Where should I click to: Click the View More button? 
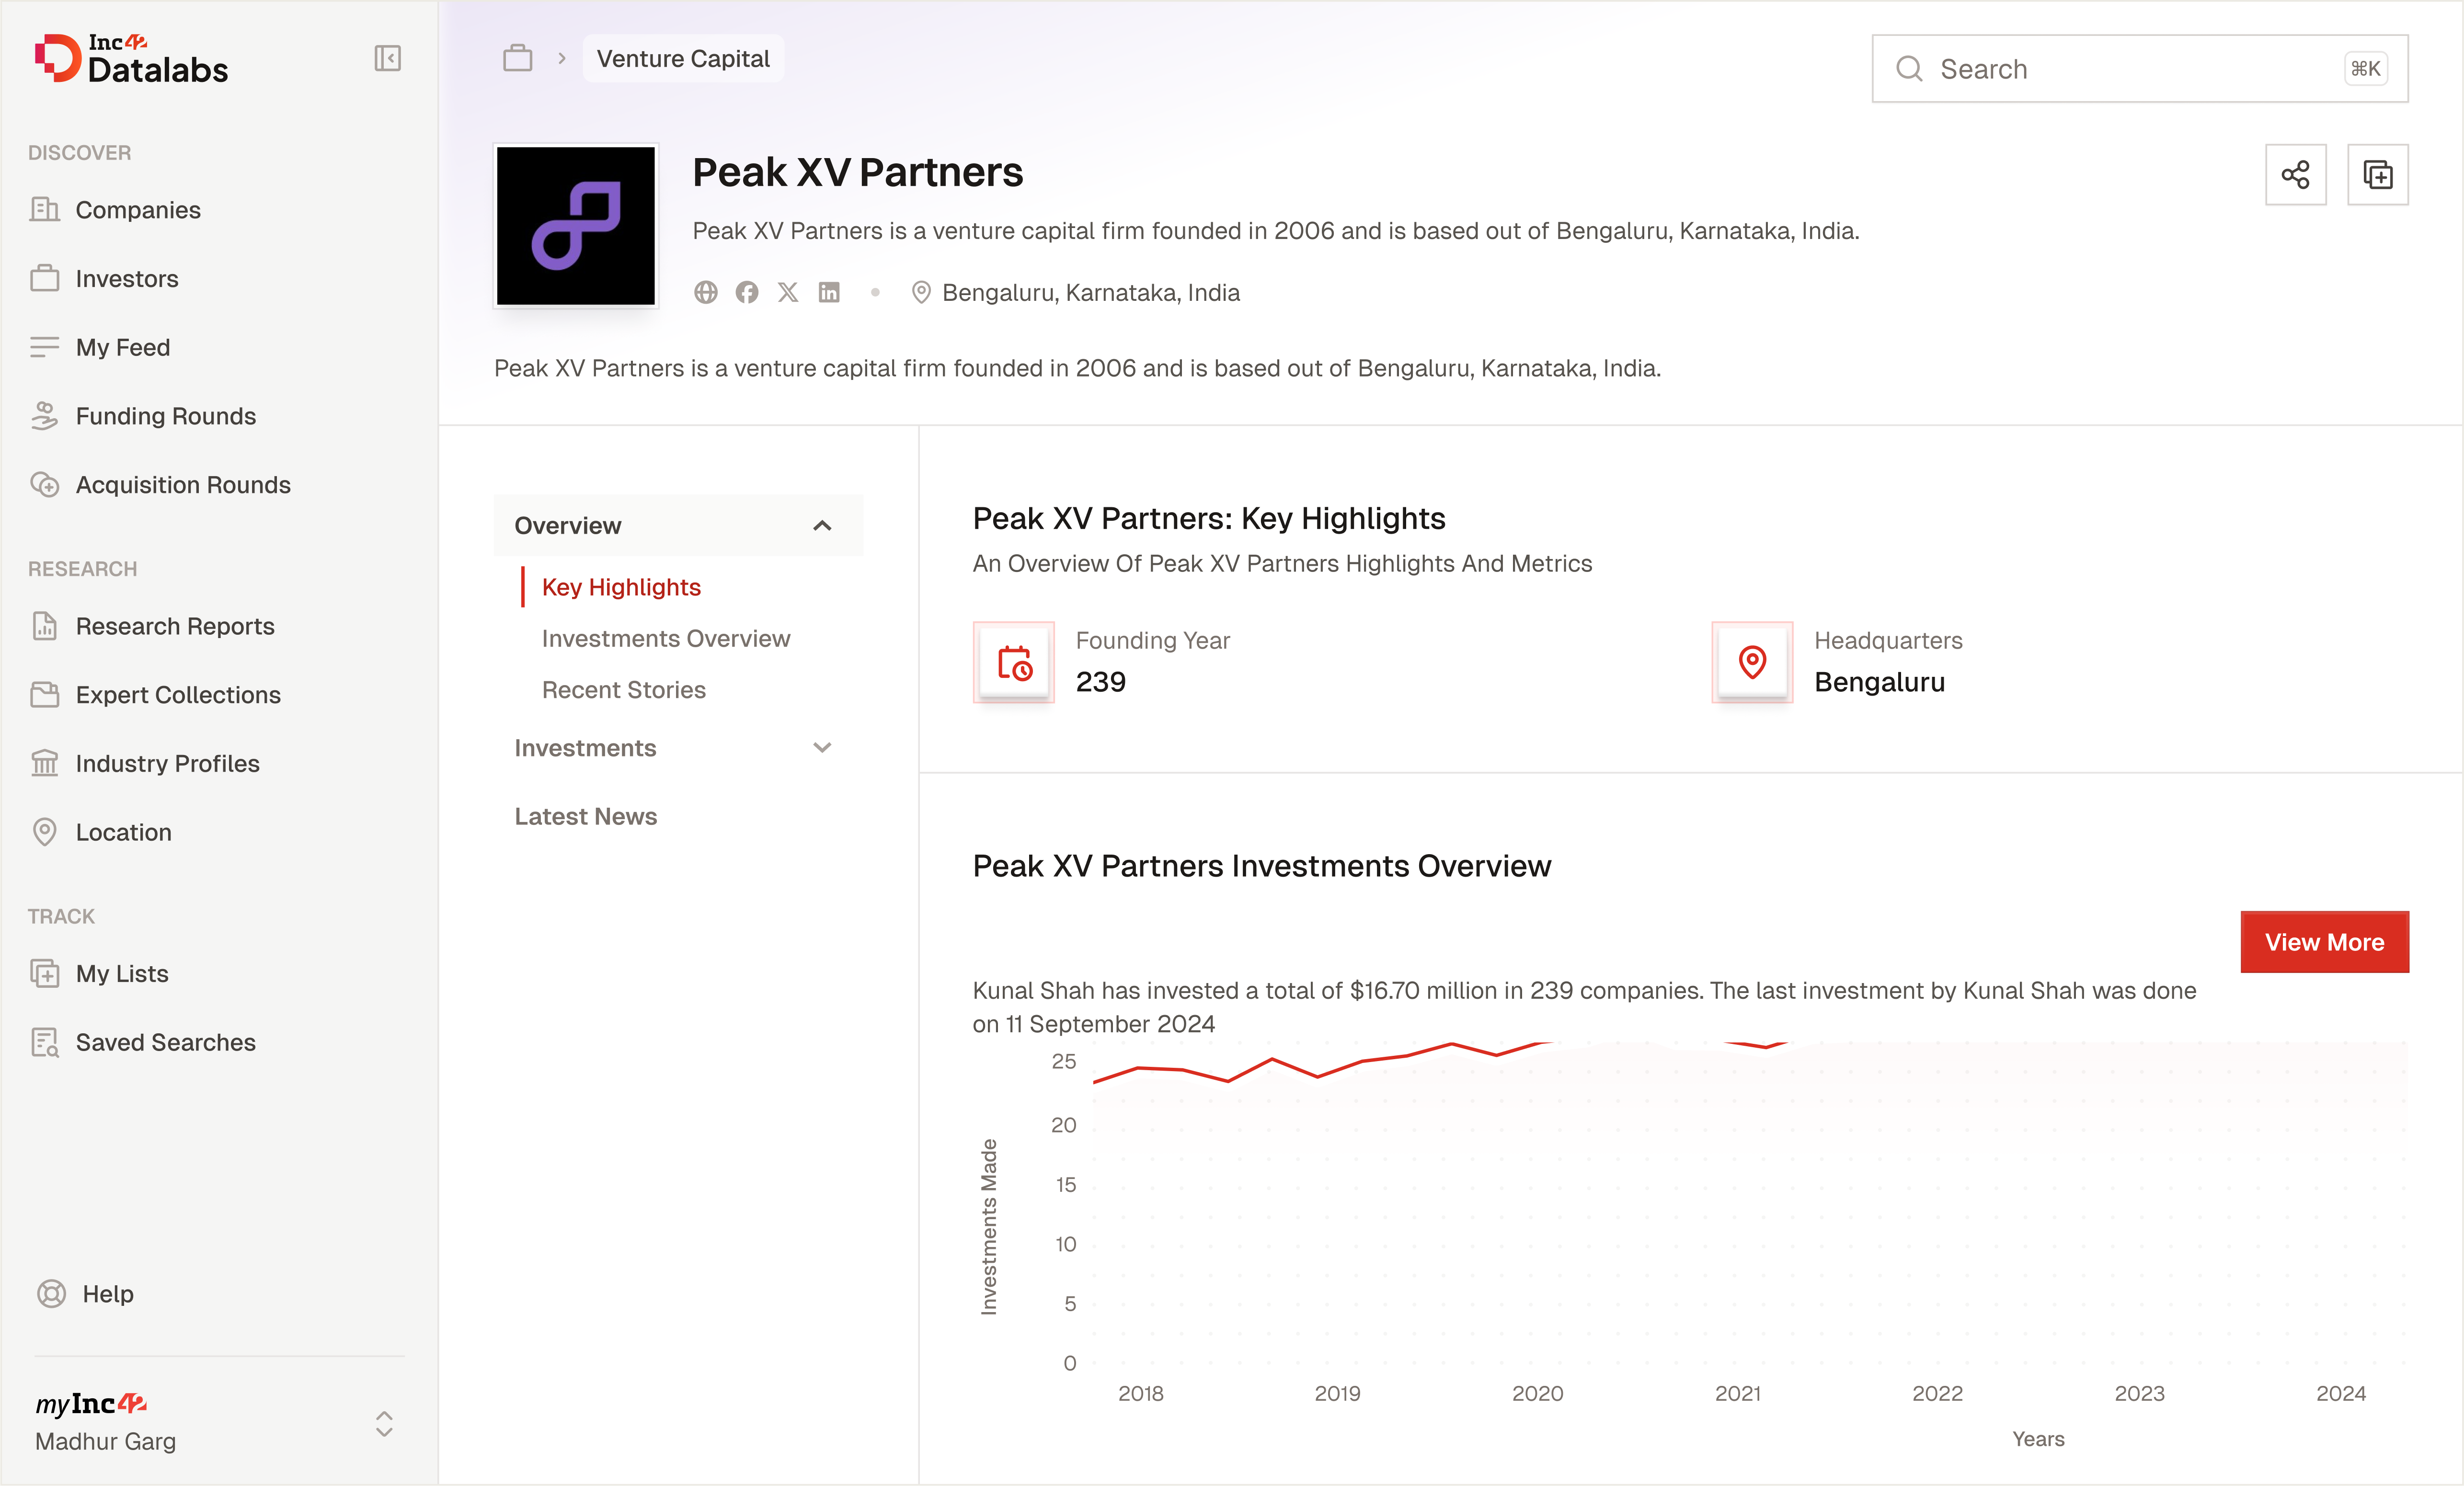pos(2324,942)
